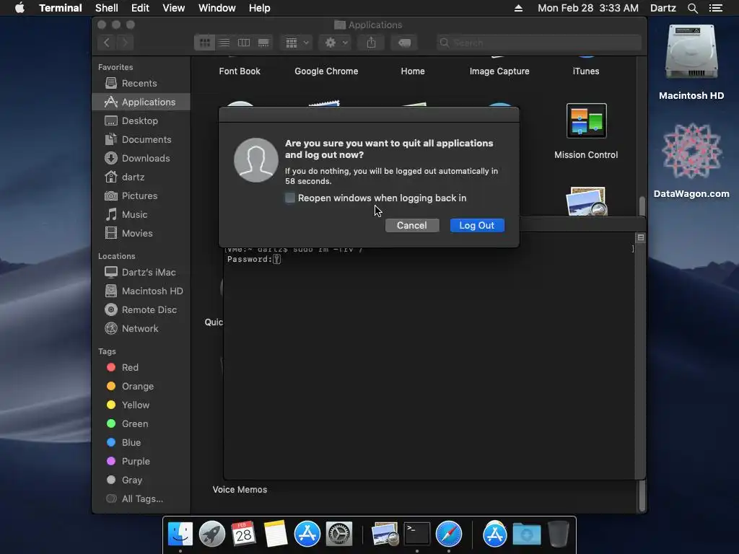The image size is (739, 554).
Task: Open Finder group-by arrangement dropdown
Action: (297, 43)
